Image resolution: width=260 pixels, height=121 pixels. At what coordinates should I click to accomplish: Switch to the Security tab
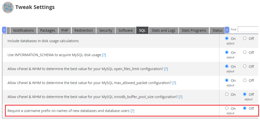[x=106, y=31]
